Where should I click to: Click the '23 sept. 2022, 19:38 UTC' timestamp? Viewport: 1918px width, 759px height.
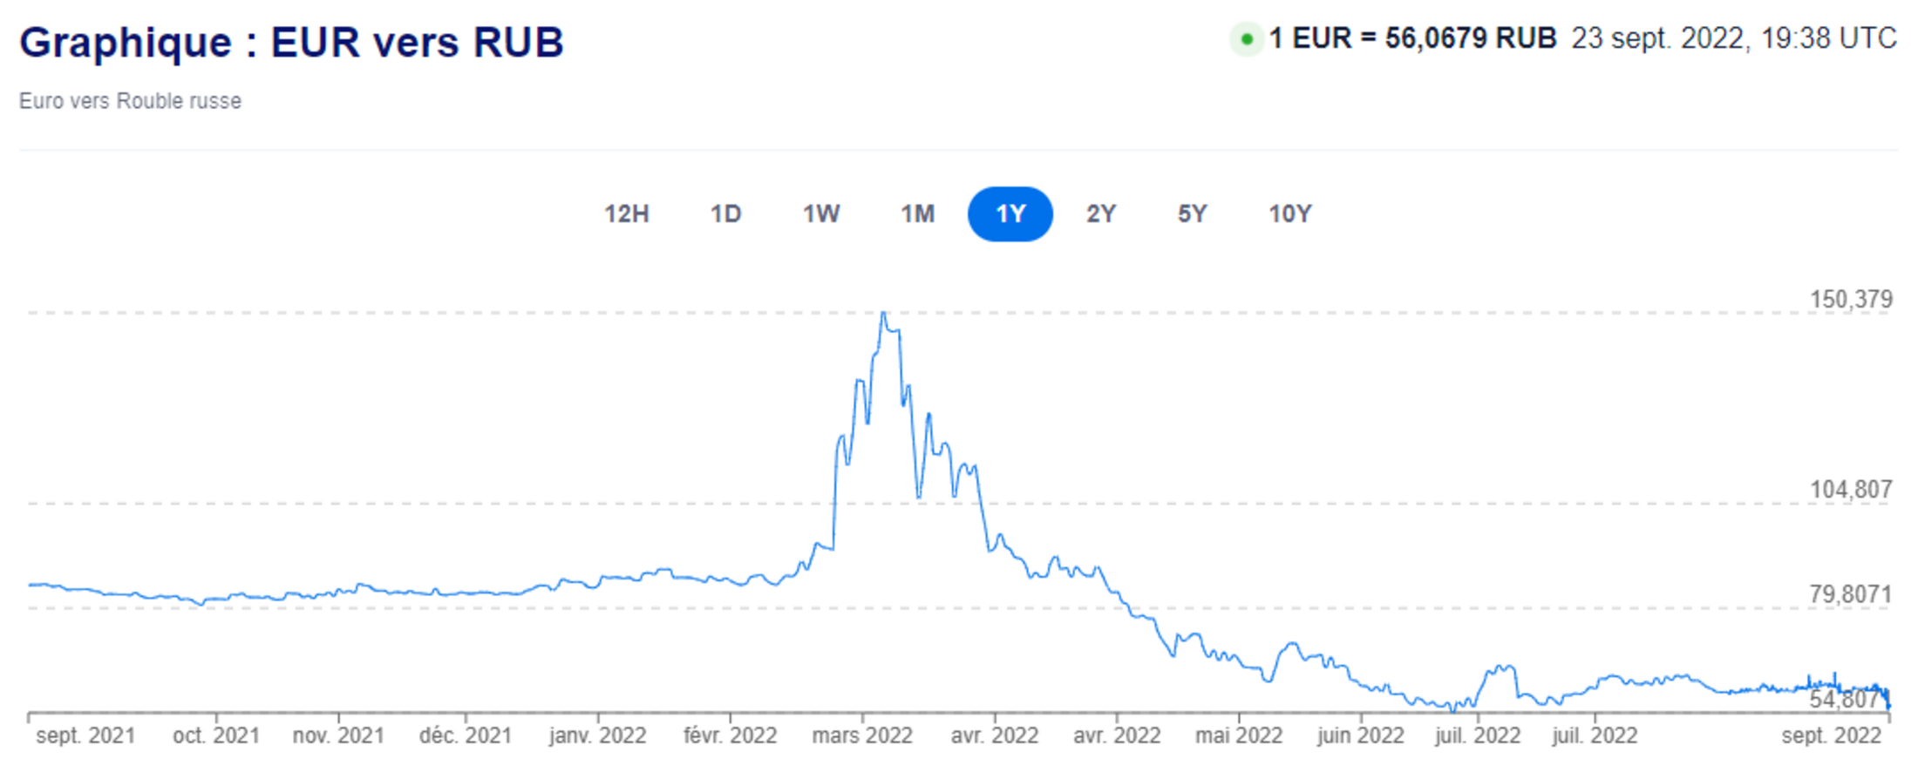[x=1733, y=38]
